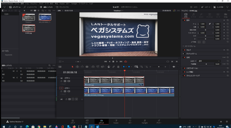
Task: Open the Fairlight menu in menu bar
Action: [74, 4]
